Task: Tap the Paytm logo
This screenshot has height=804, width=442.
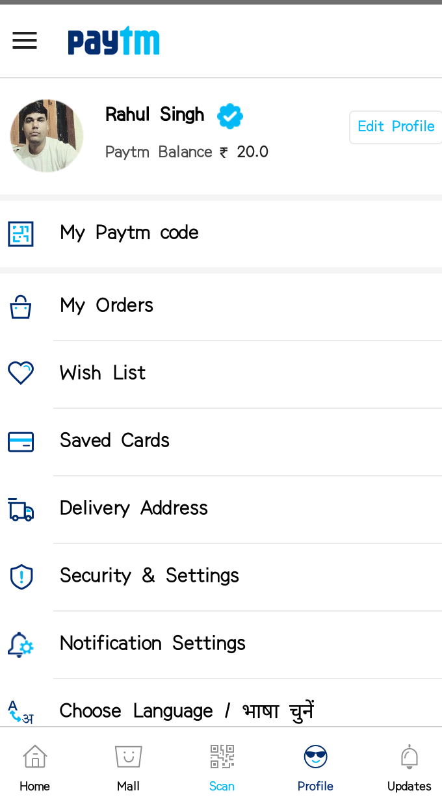Action: coord(114,41)
